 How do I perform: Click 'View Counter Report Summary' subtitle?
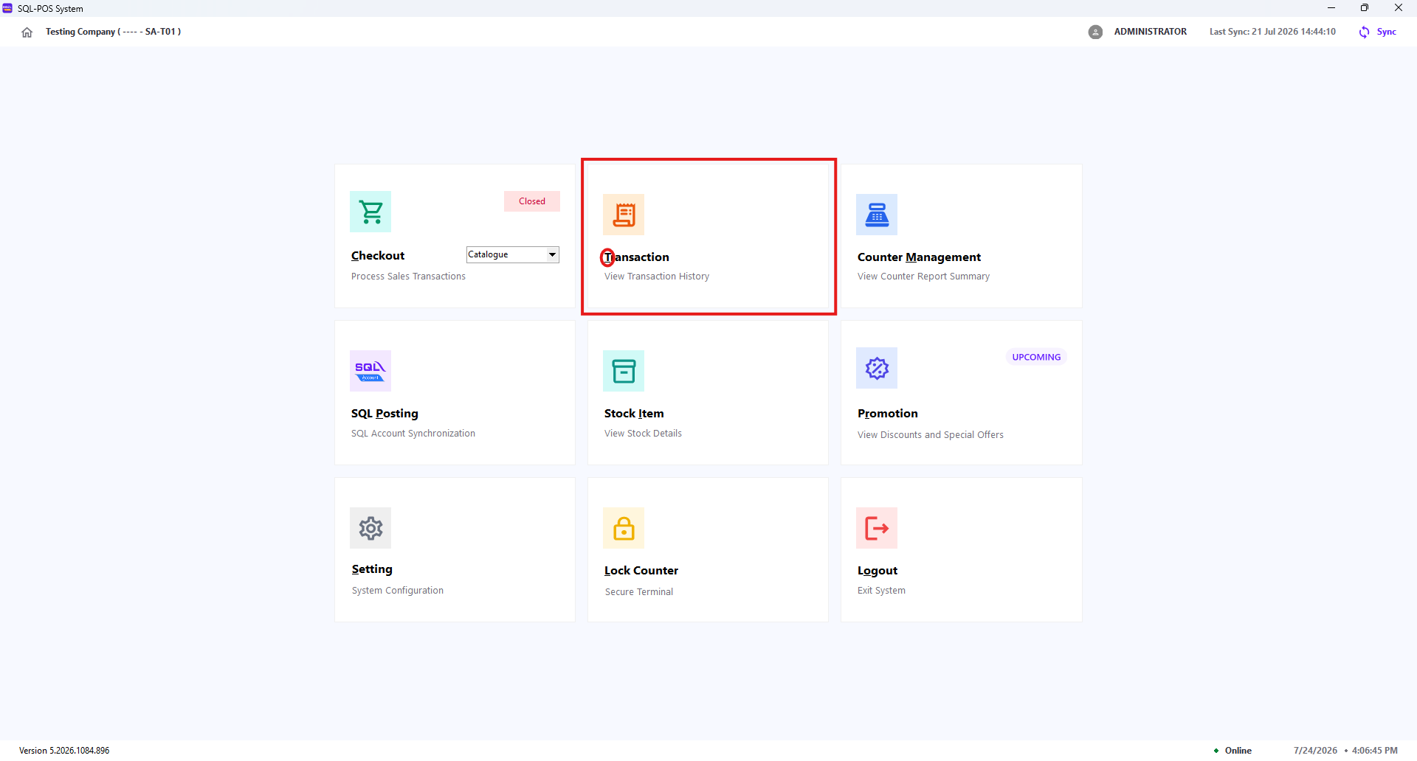point(923,277)
